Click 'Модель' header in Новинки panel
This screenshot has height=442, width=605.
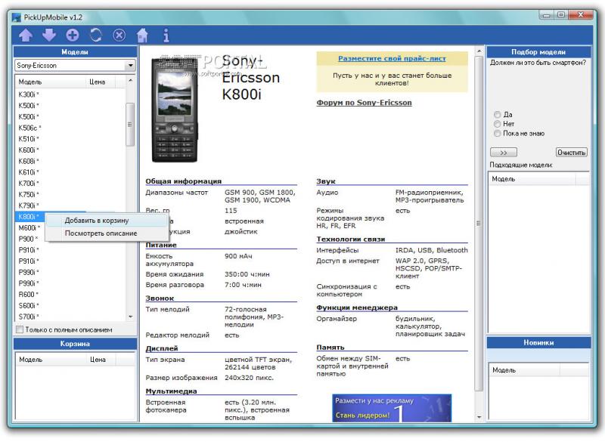tap(524, 370)
